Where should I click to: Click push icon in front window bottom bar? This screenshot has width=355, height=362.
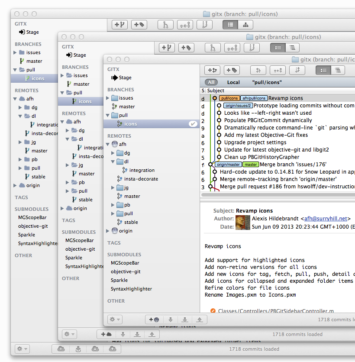[x=200, y=320]
